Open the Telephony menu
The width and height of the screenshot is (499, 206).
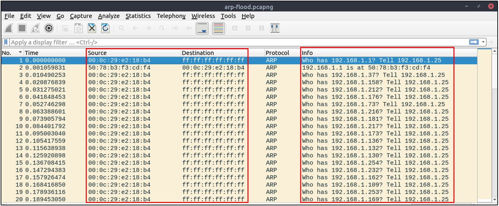pos(171,16)
